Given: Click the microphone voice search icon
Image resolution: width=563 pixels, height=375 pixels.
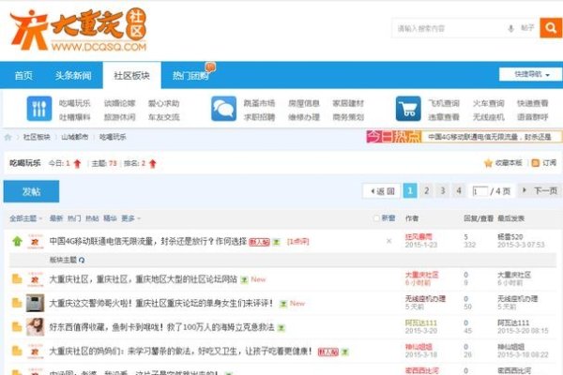Looking at the screenshot, I should coord(510,28).
